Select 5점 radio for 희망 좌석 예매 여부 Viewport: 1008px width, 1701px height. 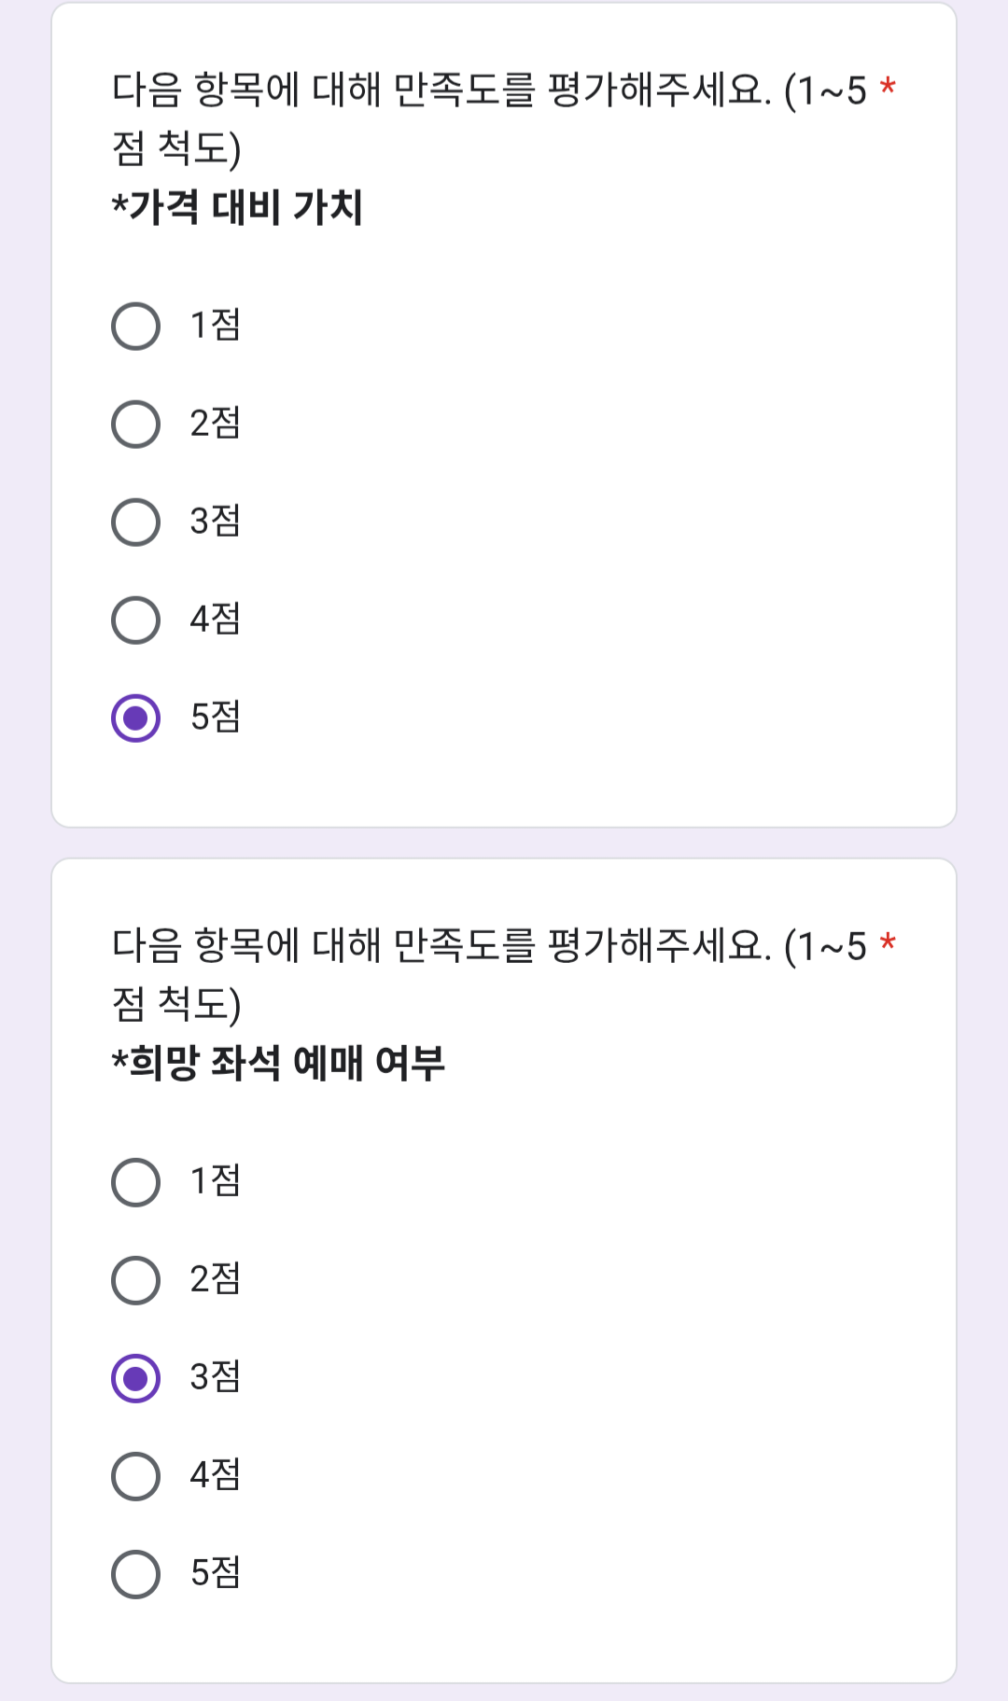(136, 1574)
